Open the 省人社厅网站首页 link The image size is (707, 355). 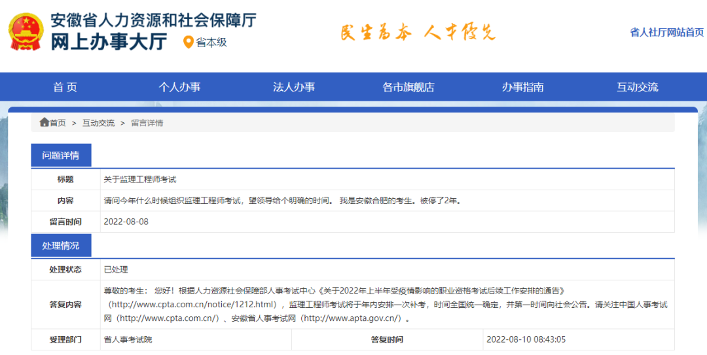pos(666,32)
